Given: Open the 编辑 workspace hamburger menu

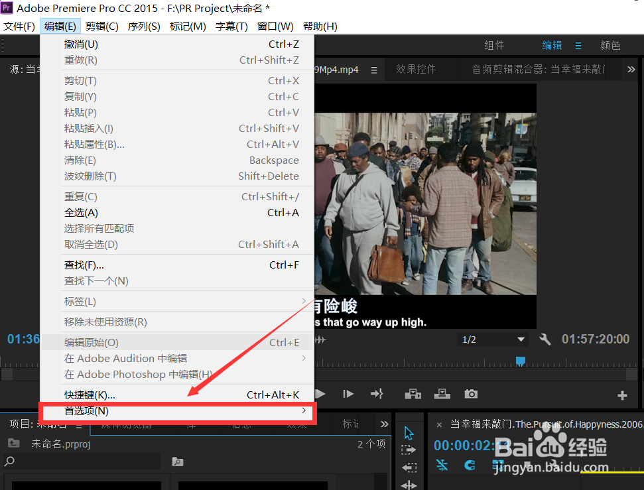Looking at the screenshot, I should coord(578,46).
